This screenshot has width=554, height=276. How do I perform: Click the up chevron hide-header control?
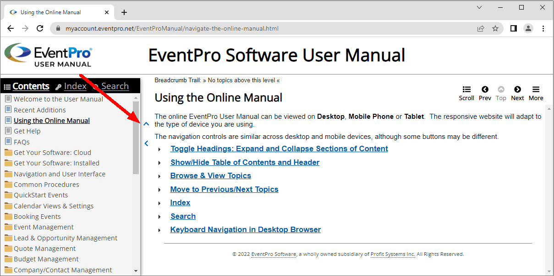[x=146, y=124]
